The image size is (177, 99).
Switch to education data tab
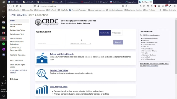pyautogui.click(x=43, y=2)
